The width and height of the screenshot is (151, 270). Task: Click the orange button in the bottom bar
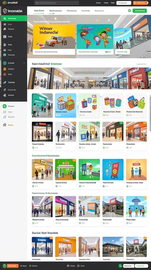[13, 266]
